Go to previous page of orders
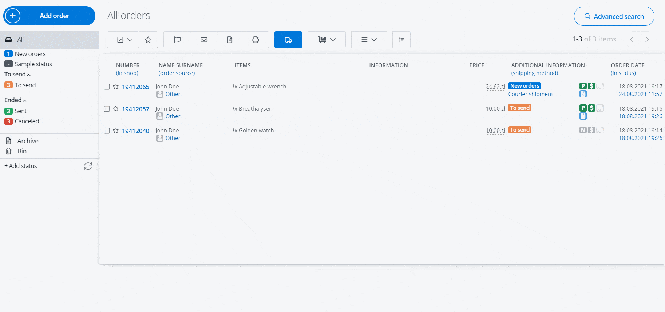Viewport: 665px width, 312px height. pyautogui.click(x=632, y=39)
